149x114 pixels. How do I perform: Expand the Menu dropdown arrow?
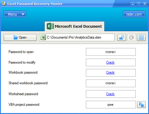pos(23,14)
